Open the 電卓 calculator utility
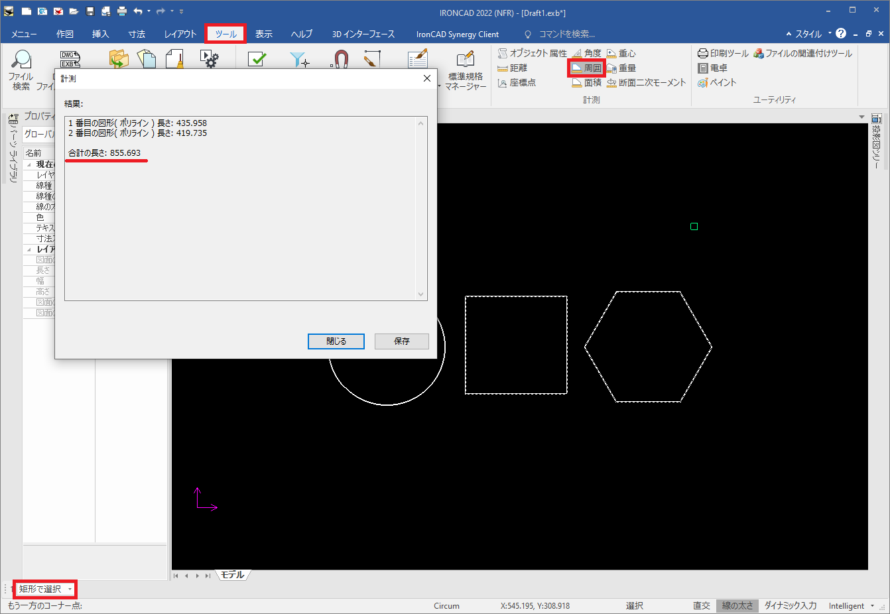The image size is (890, 614). click(x=713, y=68)
